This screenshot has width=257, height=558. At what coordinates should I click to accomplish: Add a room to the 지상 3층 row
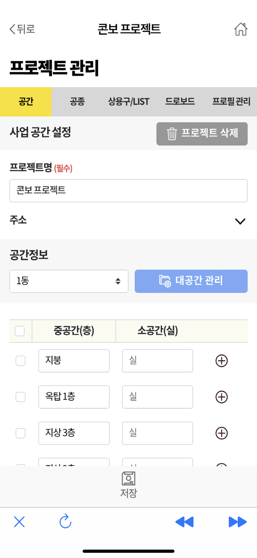pos(221,433)
